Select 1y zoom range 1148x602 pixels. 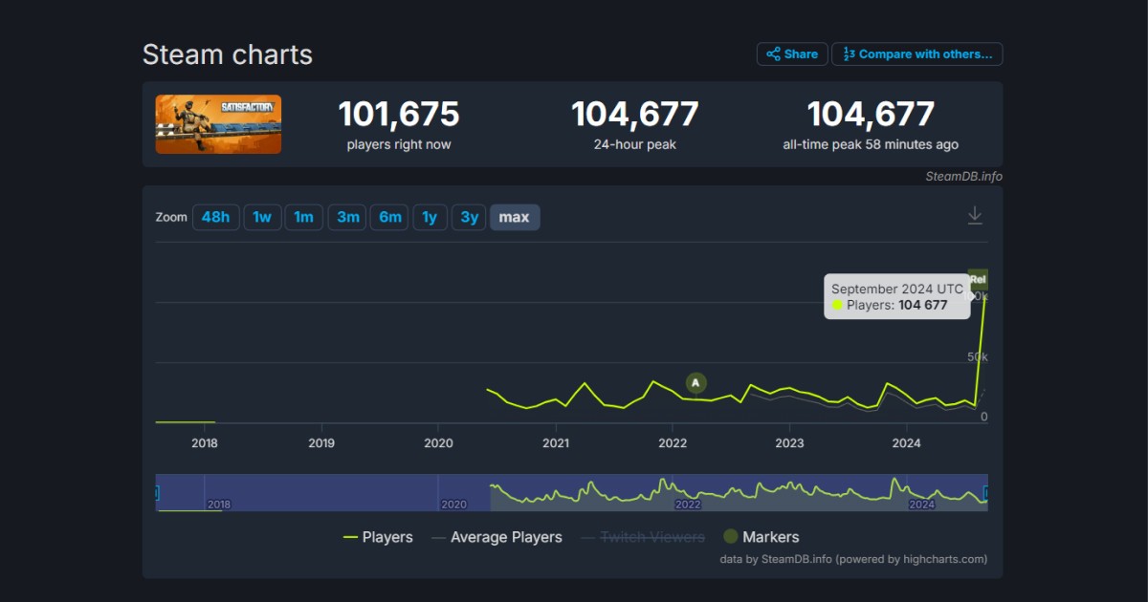pos(430,217)
